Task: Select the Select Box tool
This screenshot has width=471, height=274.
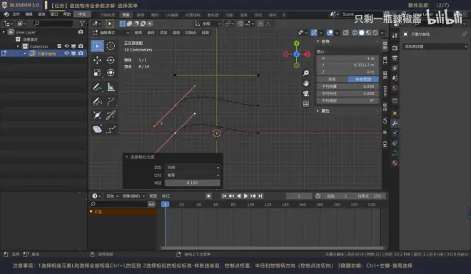Action: point(97,46)
